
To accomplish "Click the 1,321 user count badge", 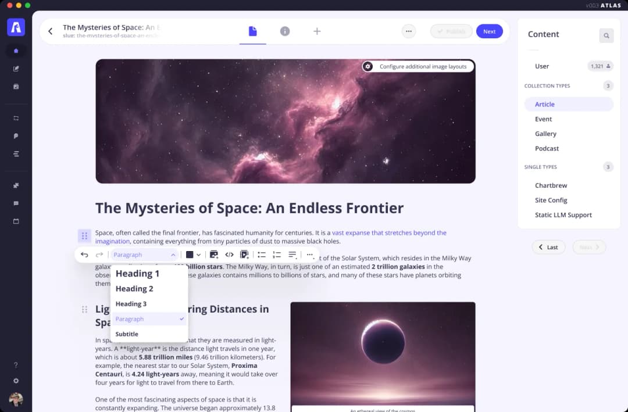I will tap(600, 66).
